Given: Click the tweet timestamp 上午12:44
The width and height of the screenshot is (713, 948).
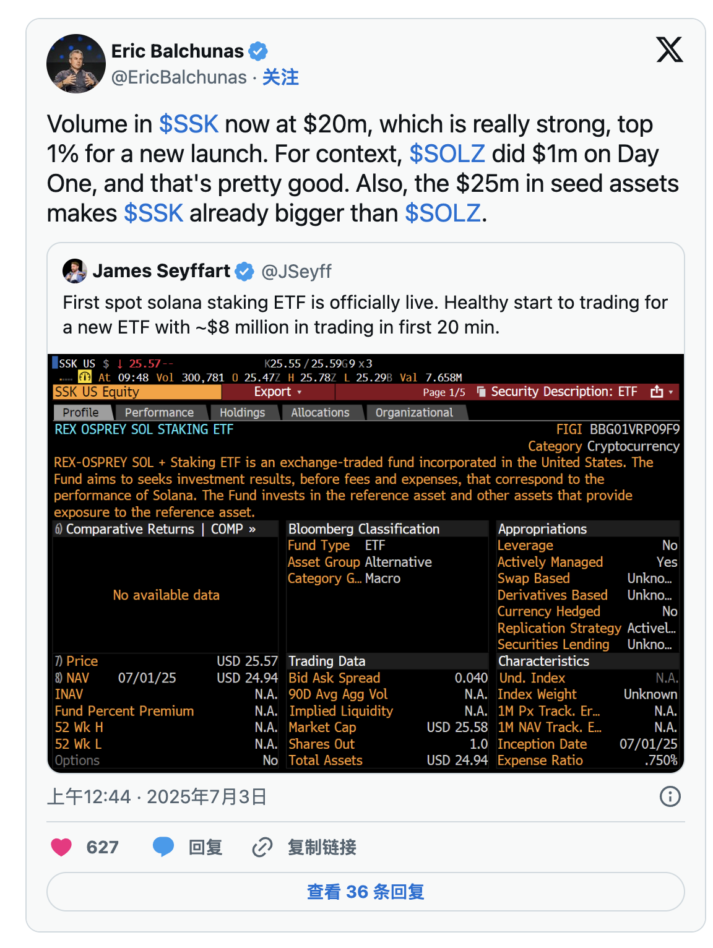Looking at the screenshot, I should 89,796.
